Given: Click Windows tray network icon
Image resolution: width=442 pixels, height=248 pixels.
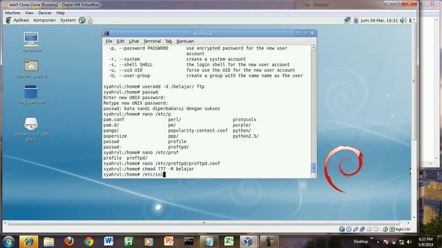Looking at the screenshot, I should coord(401,242).
